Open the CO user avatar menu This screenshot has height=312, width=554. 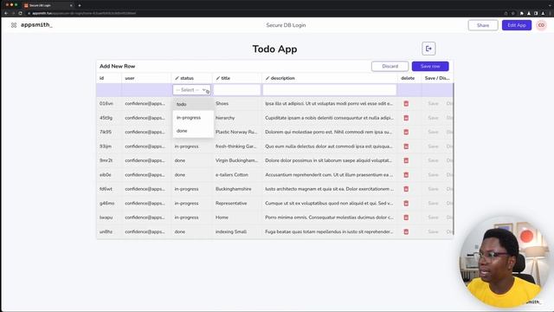(x=541, y=25)
